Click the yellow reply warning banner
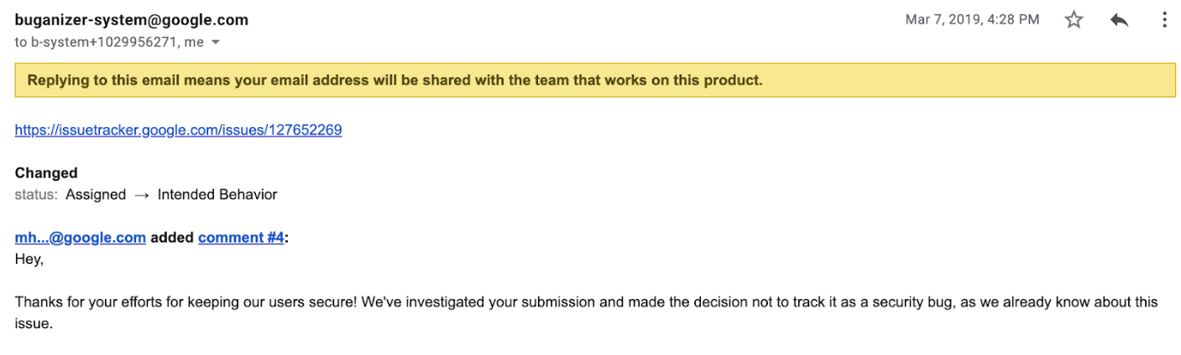Viewport: 1181px width, 355px height. [x=595, y=81]
